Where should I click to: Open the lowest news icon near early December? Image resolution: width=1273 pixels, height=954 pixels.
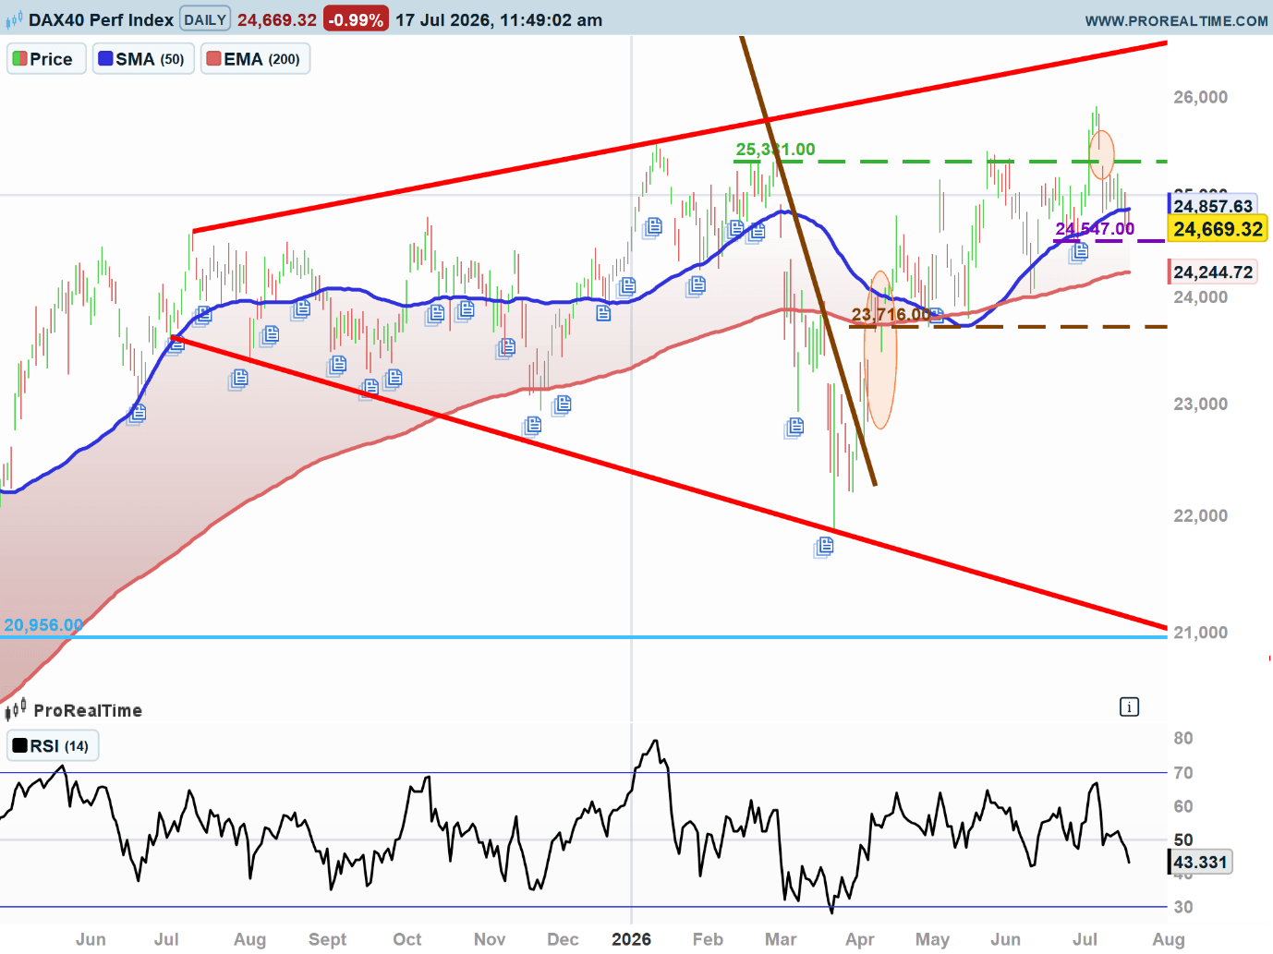532,426
